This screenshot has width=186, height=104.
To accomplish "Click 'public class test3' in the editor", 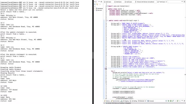I will pos(115,9).
